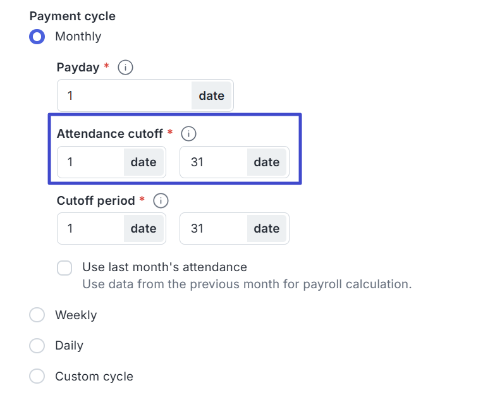Enable Use last month's attendance checkbox
The image size is (495, 402).
(64, 268)
